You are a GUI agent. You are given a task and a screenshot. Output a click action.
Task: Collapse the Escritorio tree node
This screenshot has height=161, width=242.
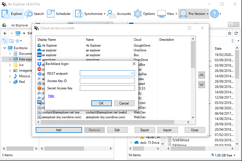(x=4, y=48)
